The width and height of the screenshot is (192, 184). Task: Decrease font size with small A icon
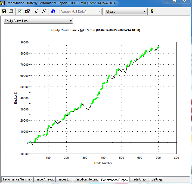(36, 11)
